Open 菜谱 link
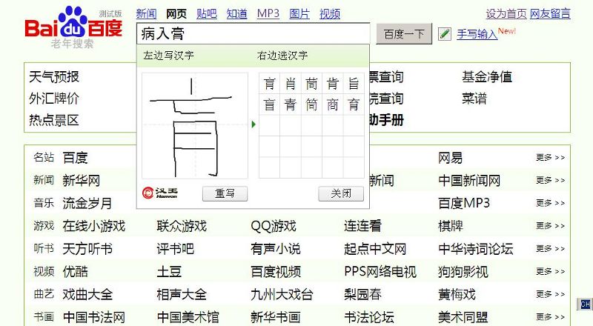Viewport: 593px width, 326px height. [474, 99]
